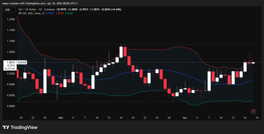Screen dimensions: 264x134
Task: Open the USD currency selector
Action: [8, 10]
